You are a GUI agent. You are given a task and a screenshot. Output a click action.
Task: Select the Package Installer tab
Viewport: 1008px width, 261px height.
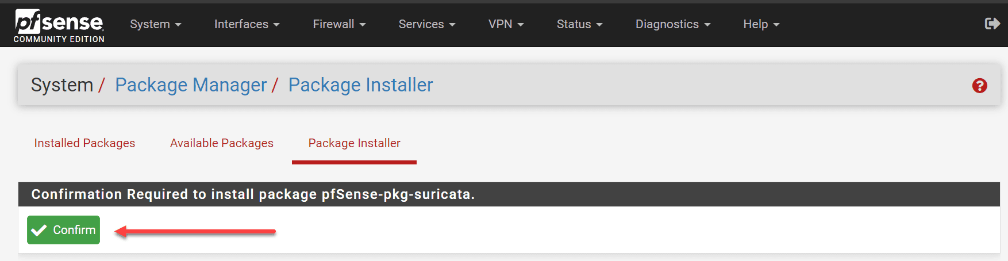pos(354,143)
